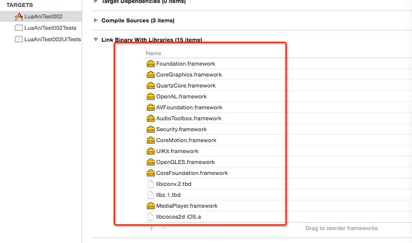Select the LuaAniTest002 target
Screen dimensions: 412x243
click(41, 16)
